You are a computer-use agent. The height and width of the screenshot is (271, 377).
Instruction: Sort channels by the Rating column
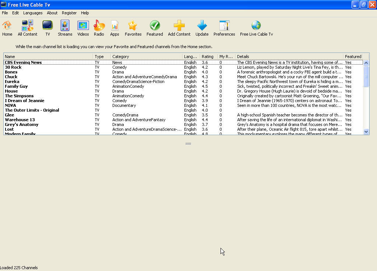(208, 56)
